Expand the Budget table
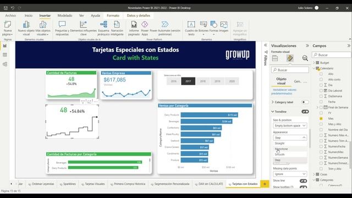 tap(314, 63)
